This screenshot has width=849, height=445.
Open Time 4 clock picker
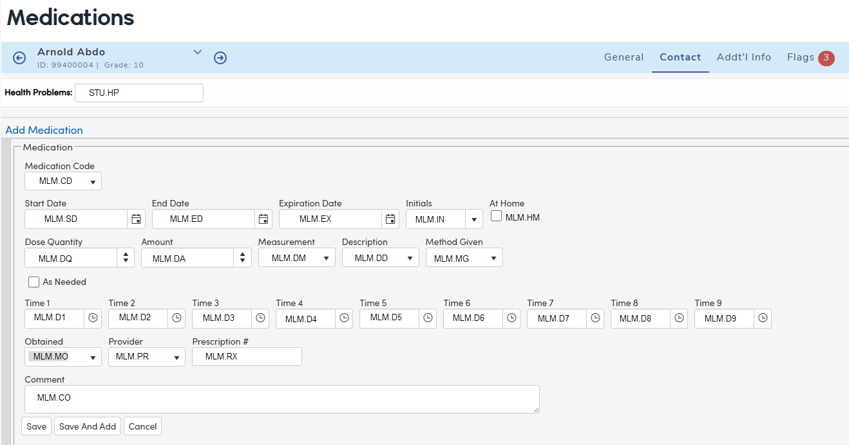(x=344, y=318)
